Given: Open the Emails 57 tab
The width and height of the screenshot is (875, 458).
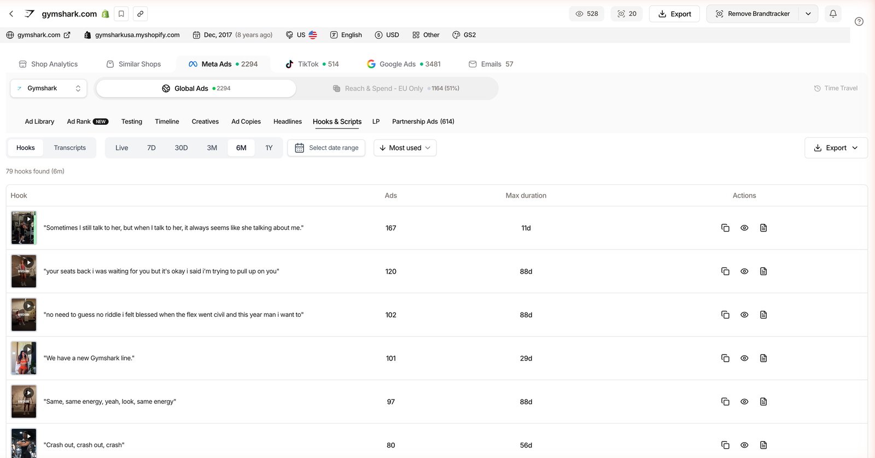Looking at the screenshot, I should [x=491, y=64].
